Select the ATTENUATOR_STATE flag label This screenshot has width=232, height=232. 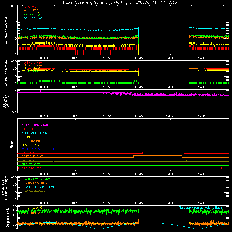tap(35, 125)
